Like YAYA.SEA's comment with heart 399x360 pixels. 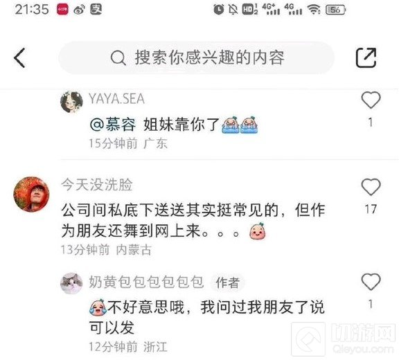371,100
